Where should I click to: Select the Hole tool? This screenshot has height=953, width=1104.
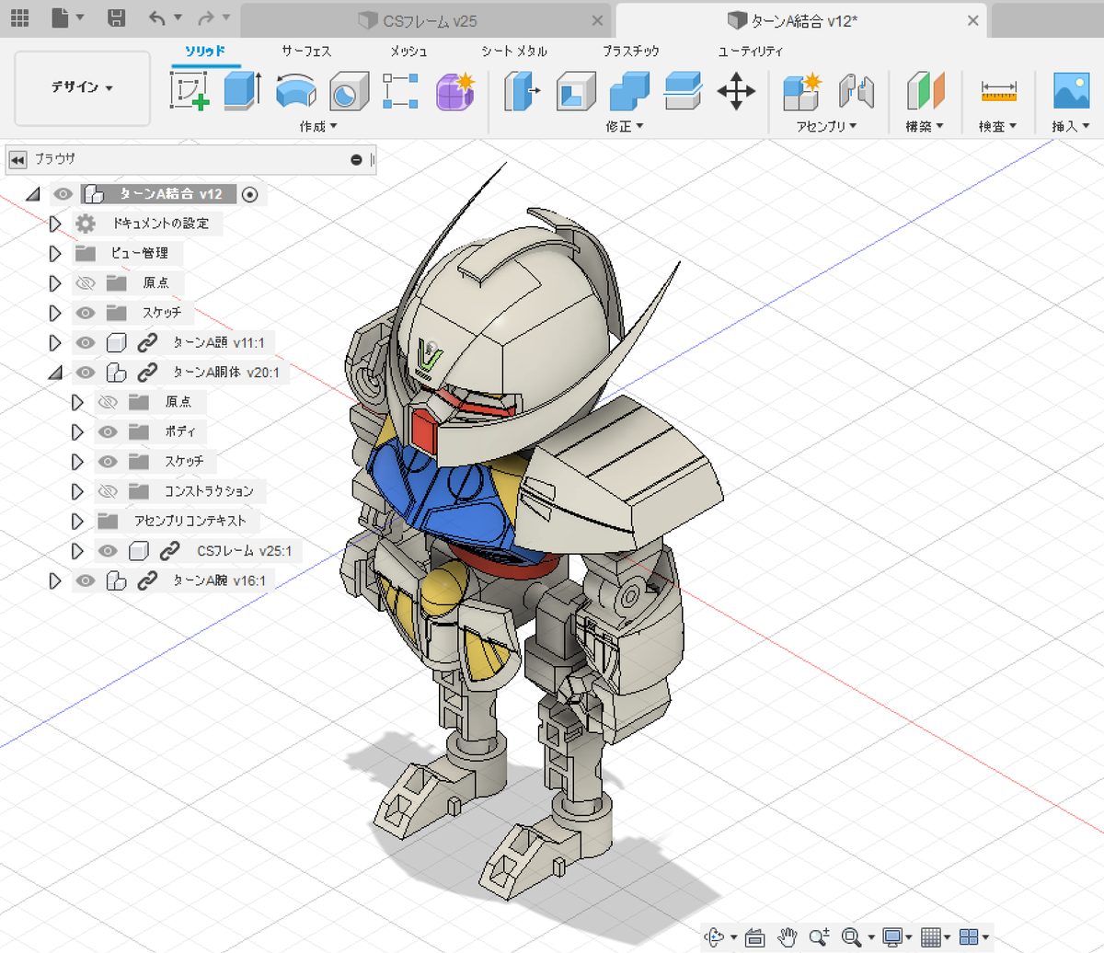[x=350, y=92]
